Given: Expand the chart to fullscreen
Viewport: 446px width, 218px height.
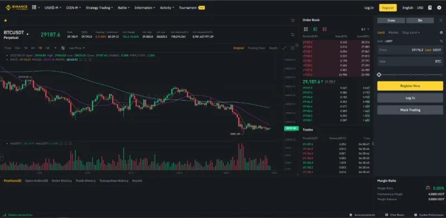Looking at the screenshot, I should click(x=284, y=48).
